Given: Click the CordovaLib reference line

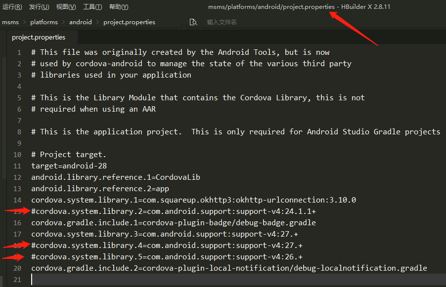Looking at the screenshot, I should [116, 177].
